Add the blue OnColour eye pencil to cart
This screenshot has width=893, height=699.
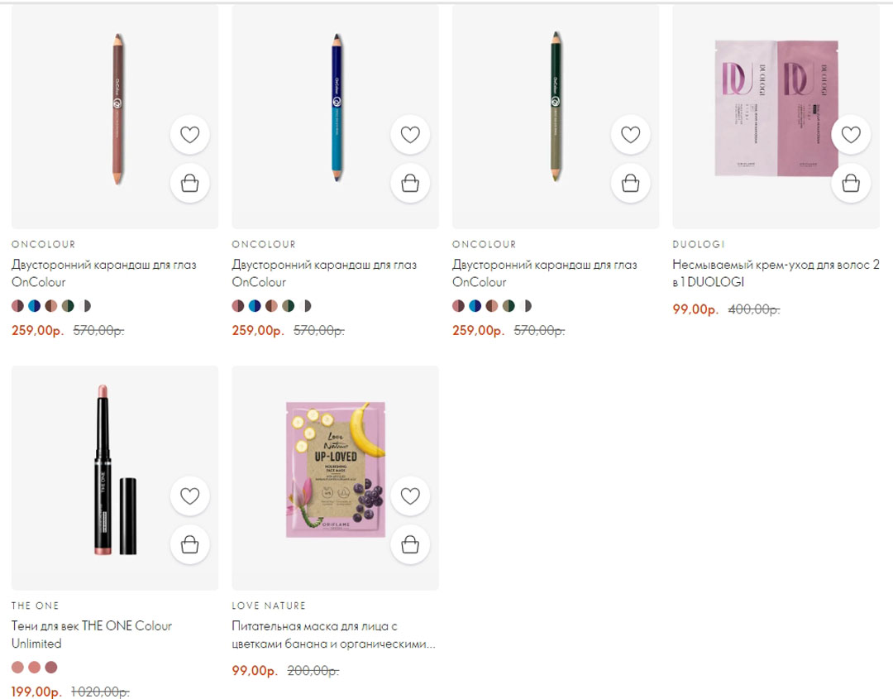410,183
